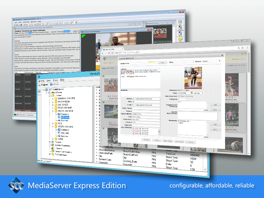Screen dimensions: 264x198
Task: Select Summary under PHOTO ARCHIVE
Action: coord(65,114)
